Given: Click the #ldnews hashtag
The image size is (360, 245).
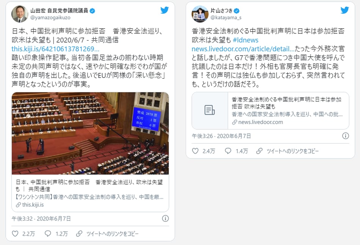Looking at the screenshot, I should [x=246, y=40].
